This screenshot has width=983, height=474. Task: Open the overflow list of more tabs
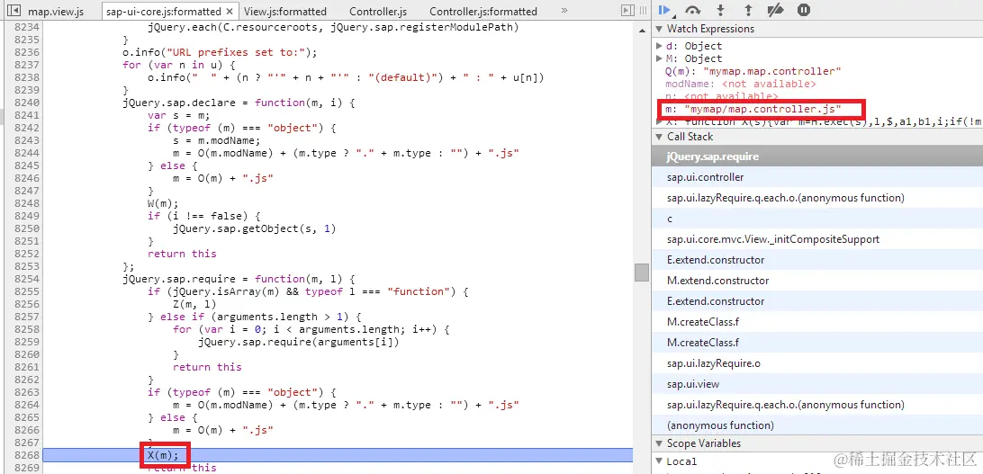pyautogui.click(x=564, y=11)
